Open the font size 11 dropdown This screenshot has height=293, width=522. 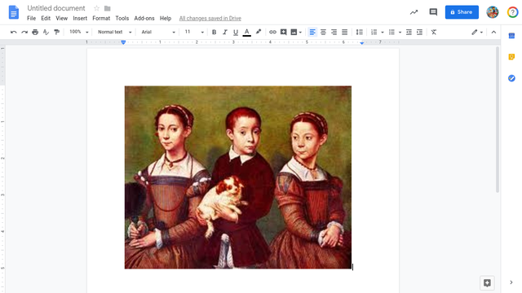tap(194, 32)
